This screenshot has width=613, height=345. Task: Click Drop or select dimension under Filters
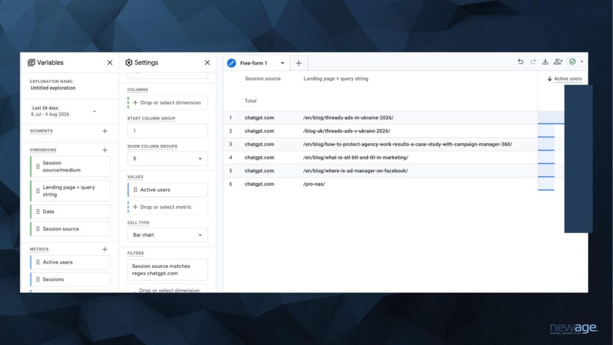tap(168, 290)
